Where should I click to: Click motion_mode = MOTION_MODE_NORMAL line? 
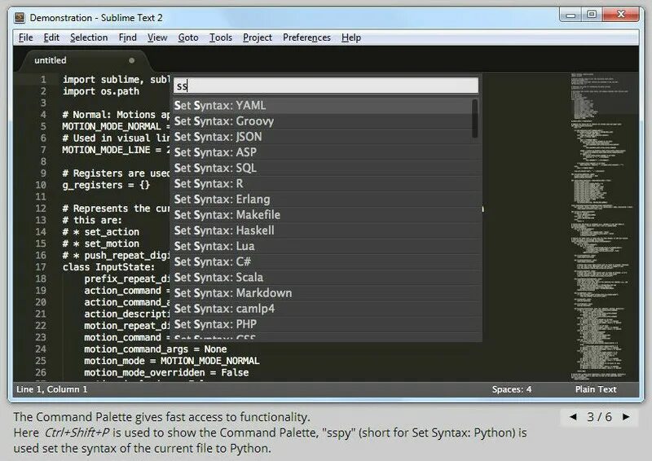[x=172, y=361]
